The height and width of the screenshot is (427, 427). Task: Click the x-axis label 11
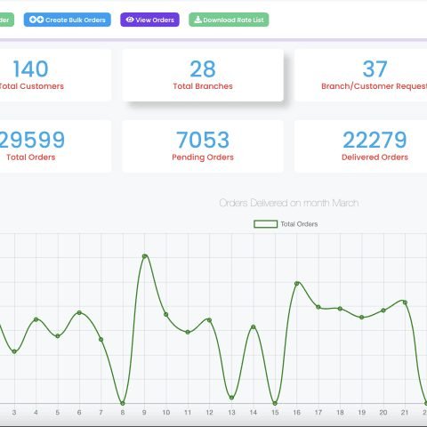point(188,413)
